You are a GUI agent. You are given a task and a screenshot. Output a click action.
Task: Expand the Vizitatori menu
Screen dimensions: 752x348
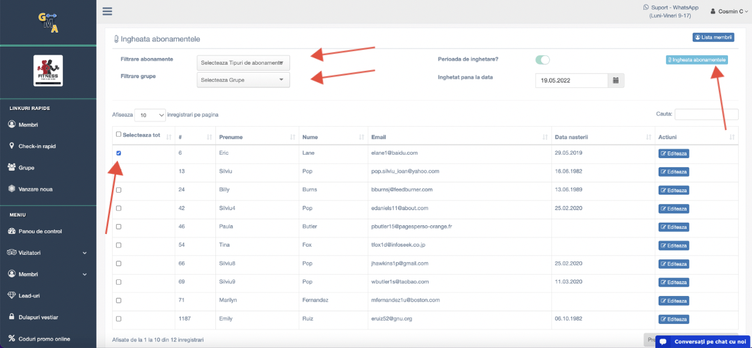click(x=48, y=252)
